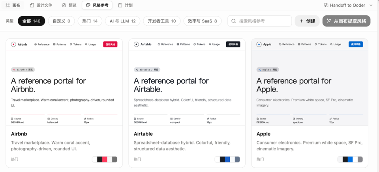Open the Airtable card title
Image resolution: width=379 pixels, height=172 pixels.
pyautogui.click(x=143, y=134)
